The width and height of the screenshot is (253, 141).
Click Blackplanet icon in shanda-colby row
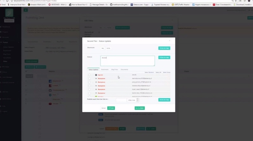[96, 86]
